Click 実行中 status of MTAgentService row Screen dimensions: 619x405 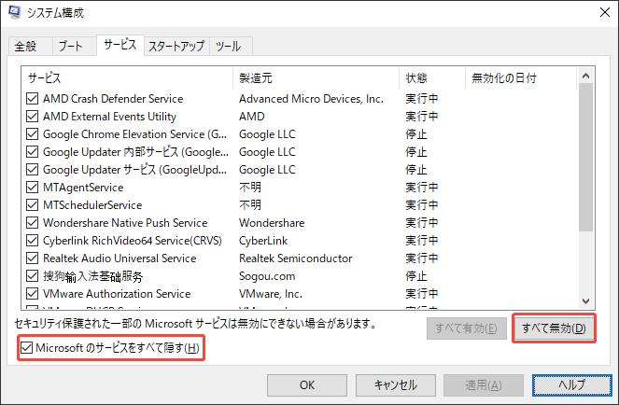click(422, 188)
